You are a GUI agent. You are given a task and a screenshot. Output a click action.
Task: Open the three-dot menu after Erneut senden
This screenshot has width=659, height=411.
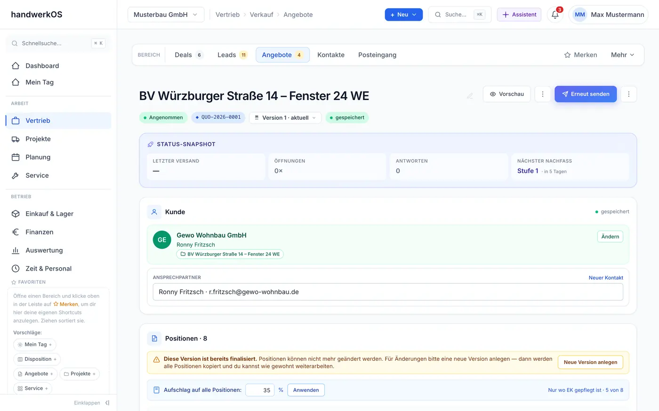pos(628,94)
